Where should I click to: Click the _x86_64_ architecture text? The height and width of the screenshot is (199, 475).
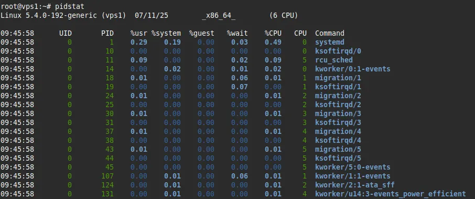[219, 15]
